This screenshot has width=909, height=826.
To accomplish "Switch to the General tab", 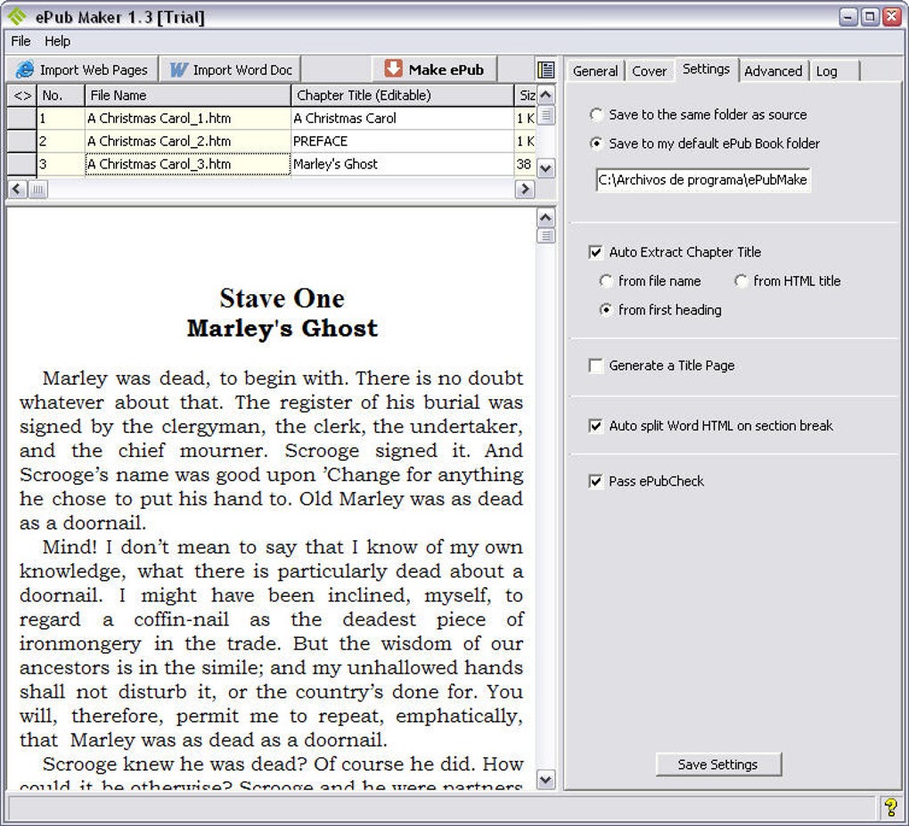I will [594, 70].
